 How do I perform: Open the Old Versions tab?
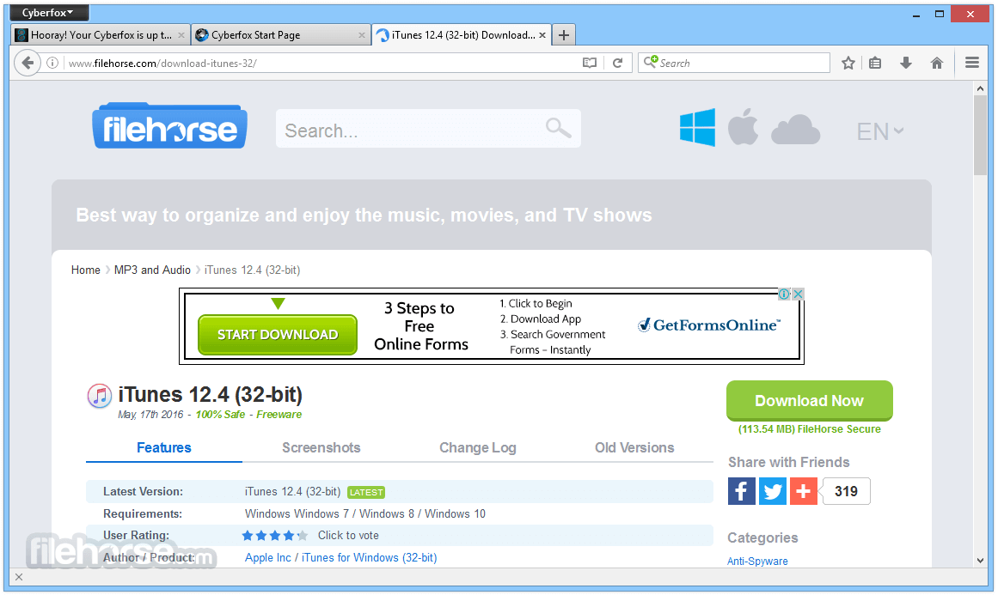[x=634, y=447]
